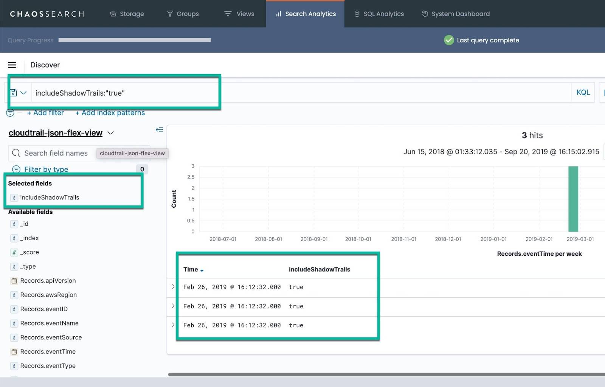Click the Filter by type funnel icon
The image size is (605, 387).
[16, 169]
